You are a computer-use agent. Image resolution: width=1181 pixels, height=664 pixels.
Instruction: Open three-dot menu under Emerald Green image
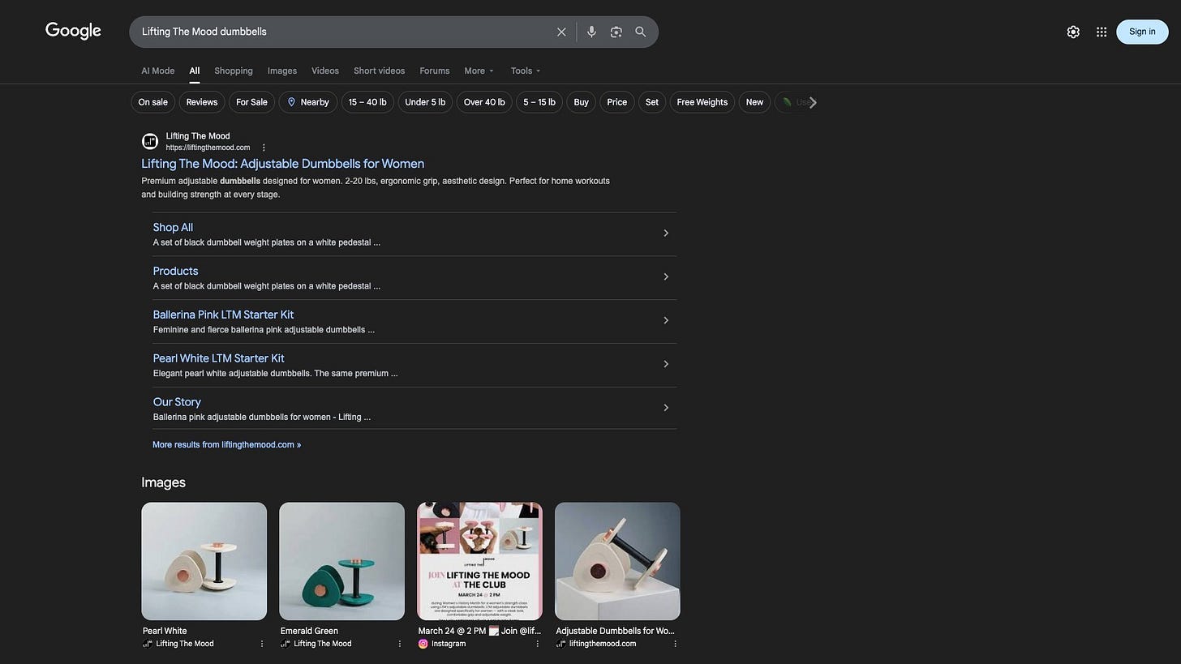tap(399, 644)
